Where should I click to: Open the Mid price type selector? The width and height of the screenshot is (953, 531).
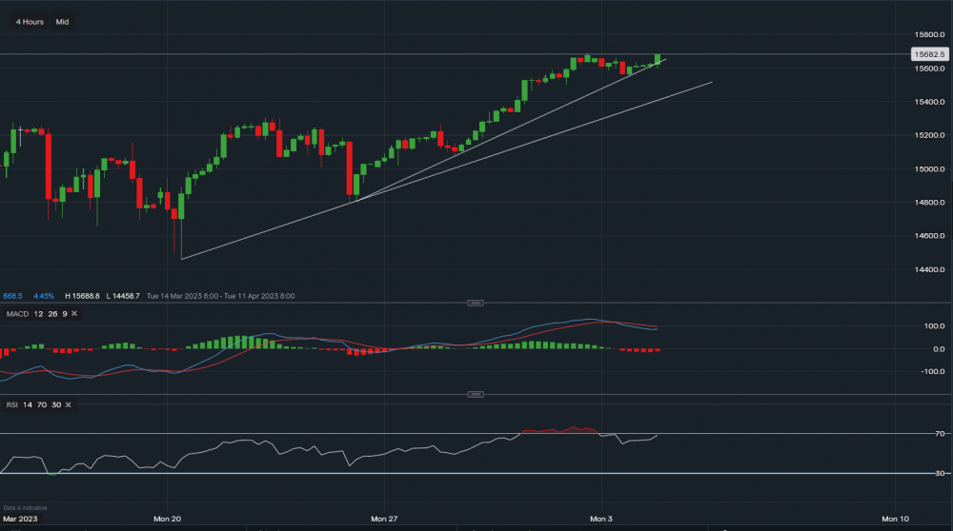[62, 22]
